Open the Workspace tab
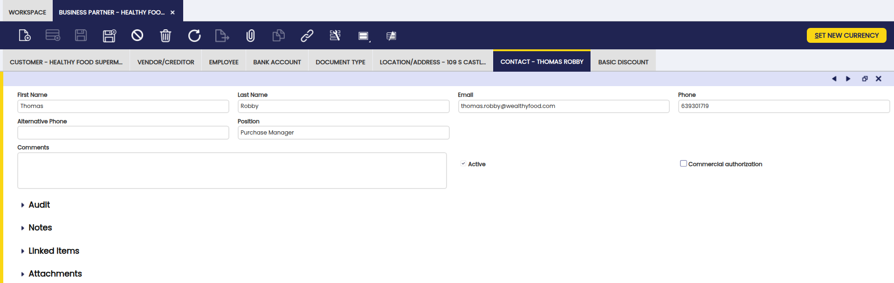The image size is (894, 283). [27, 12]
